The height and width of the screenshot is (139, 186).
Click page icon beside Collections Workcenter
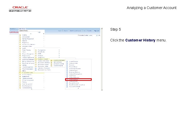click(x=36, y=68)
